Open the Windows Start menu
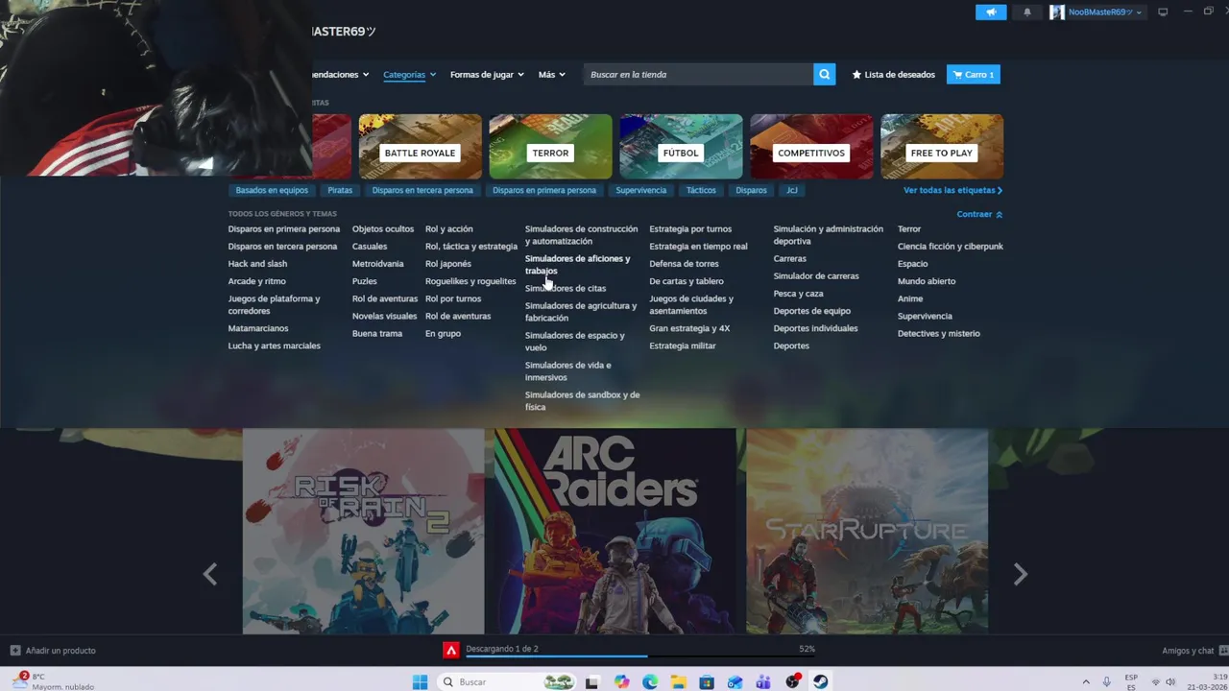The image size is (1229, 691). pyautogui.click(x=420, y=681)
